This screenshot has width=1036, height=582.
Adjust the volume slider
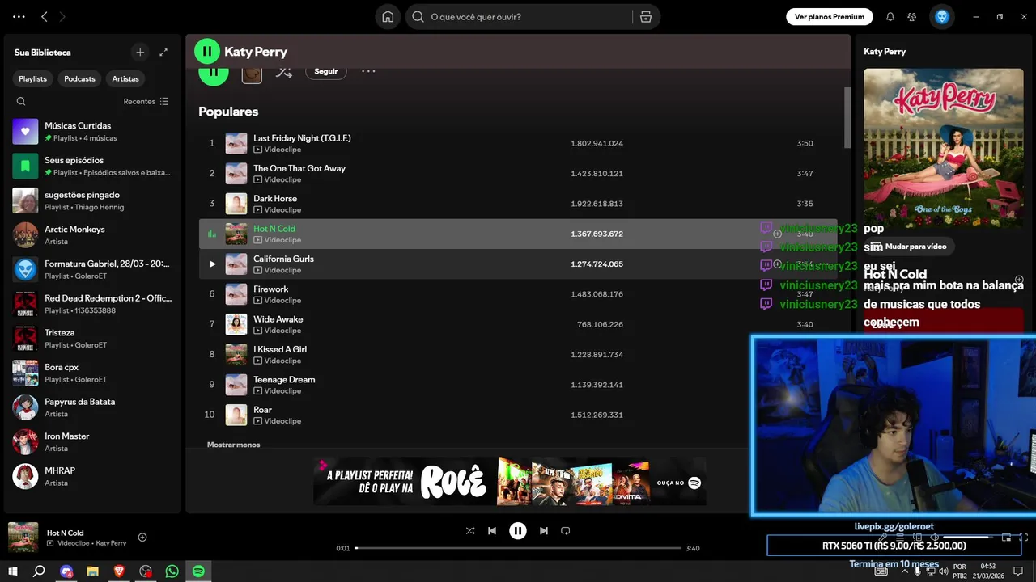click(x=969, y=538)
